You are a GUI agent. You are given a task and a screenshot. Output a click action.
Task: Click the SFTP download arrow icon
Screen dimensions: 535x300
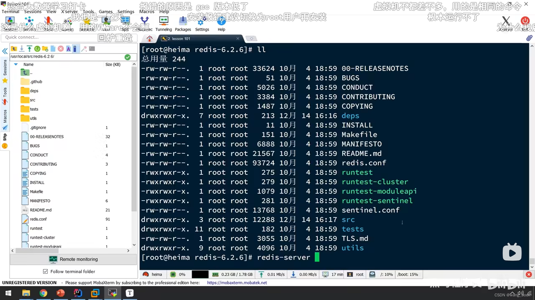22,49
